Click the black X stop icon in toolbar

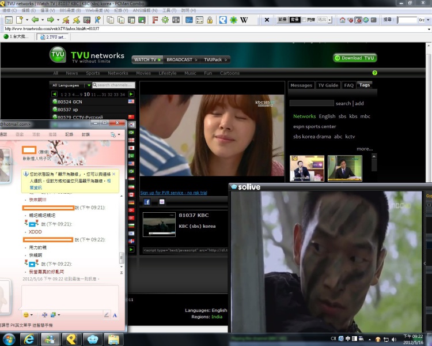(267, 20)
